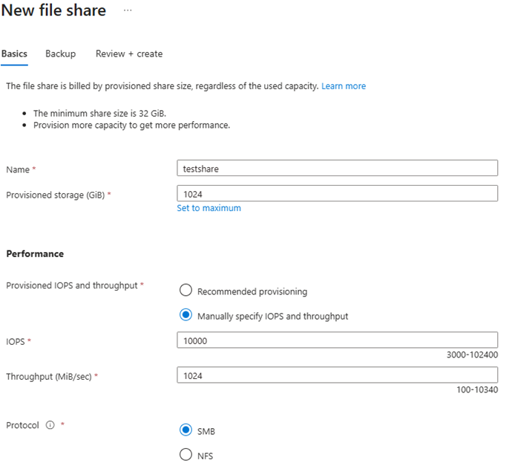This screenshot has height=466, width=509.
Task: Open the Review + create tab
Action: [129, 54]
